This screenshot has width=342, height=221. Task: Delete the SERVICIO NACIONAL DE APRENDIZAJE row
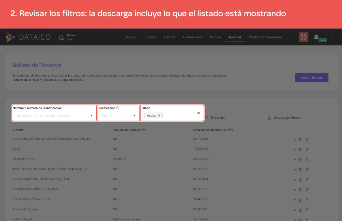(x=307, y=180)
